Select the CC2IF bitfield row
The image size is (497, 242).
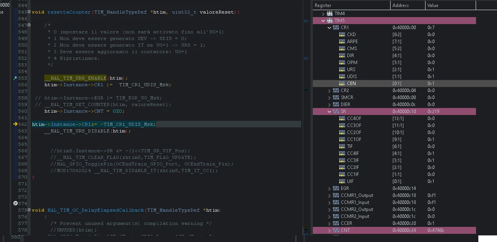coord(394,167)
